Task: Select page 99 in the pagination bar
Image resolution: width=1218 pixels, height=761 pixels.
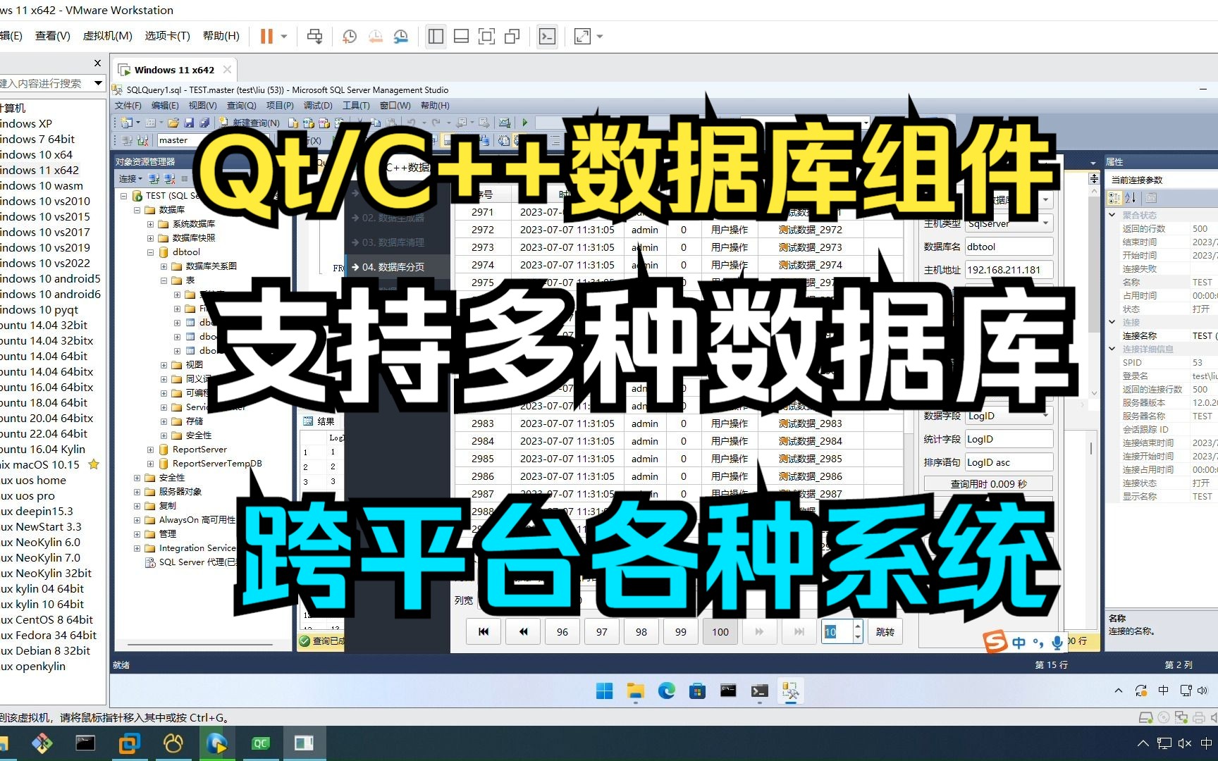Action: coord(681,631)
